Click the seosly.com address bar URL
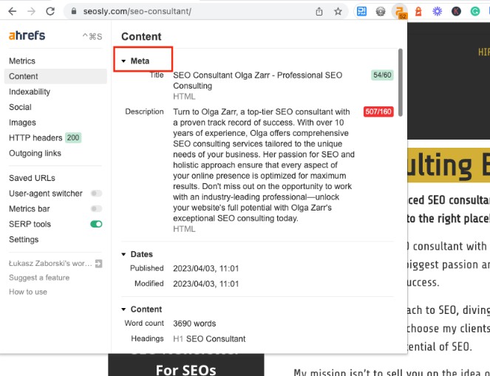 coord(137,12)
